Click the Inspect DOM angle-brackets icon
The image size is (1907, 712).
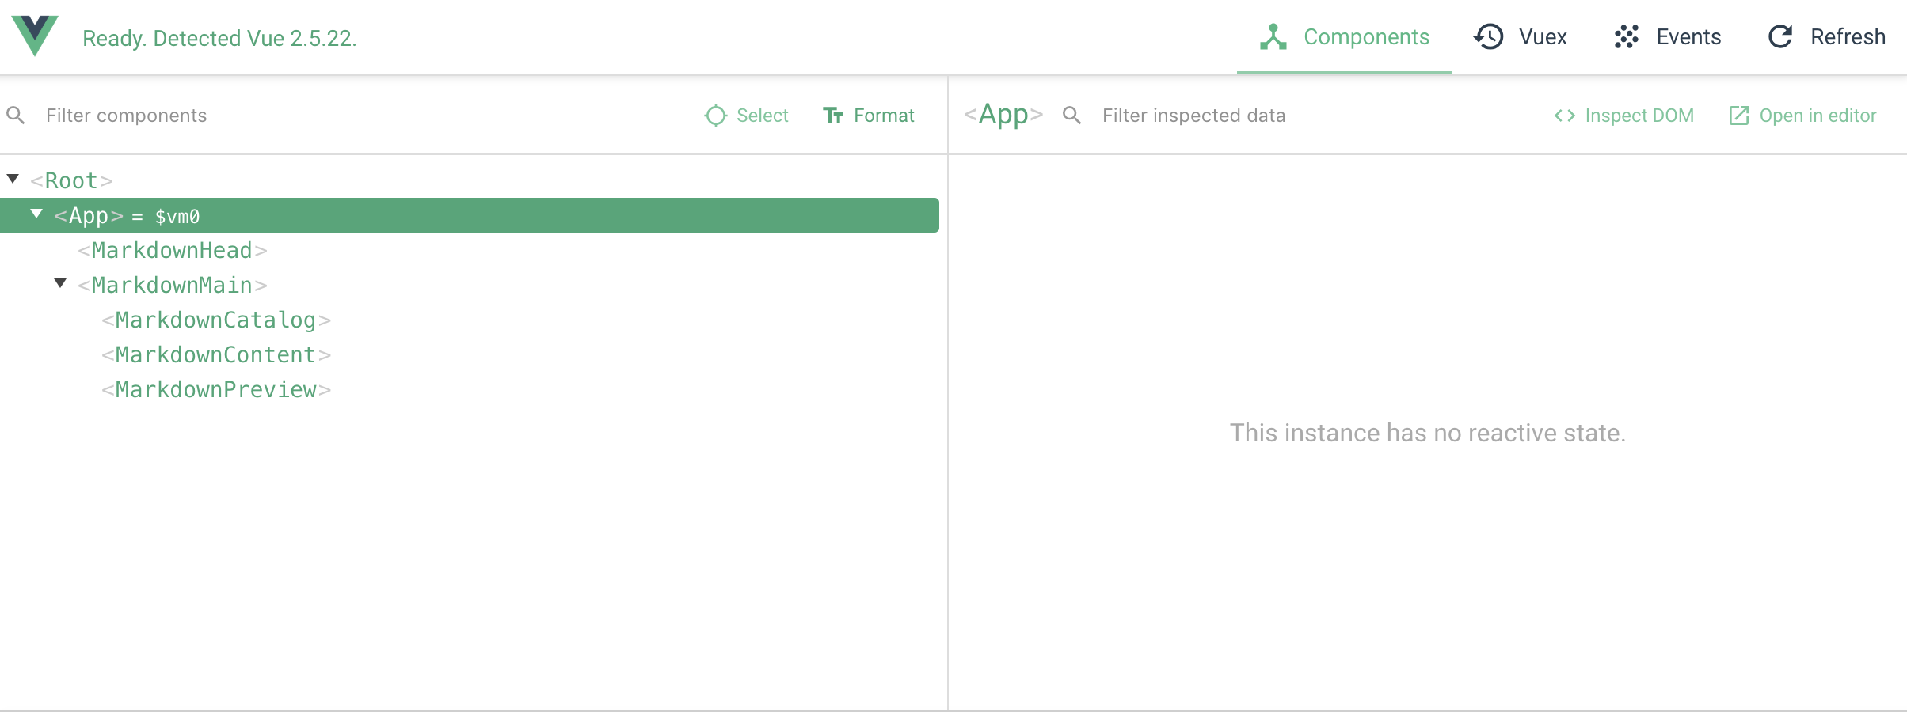point(1564,116)
